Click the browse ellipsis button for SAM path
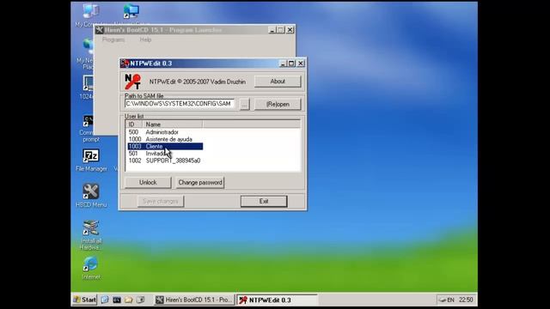The width and height of the screenshot is (550, 309). (244, 104)
